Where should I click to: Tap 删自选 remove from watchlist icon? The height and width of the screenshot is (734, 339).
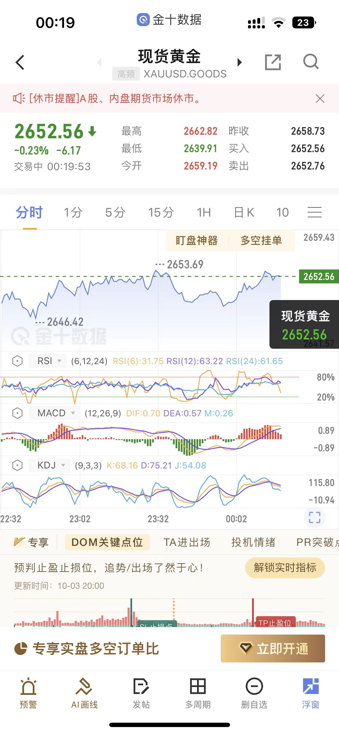254,693
